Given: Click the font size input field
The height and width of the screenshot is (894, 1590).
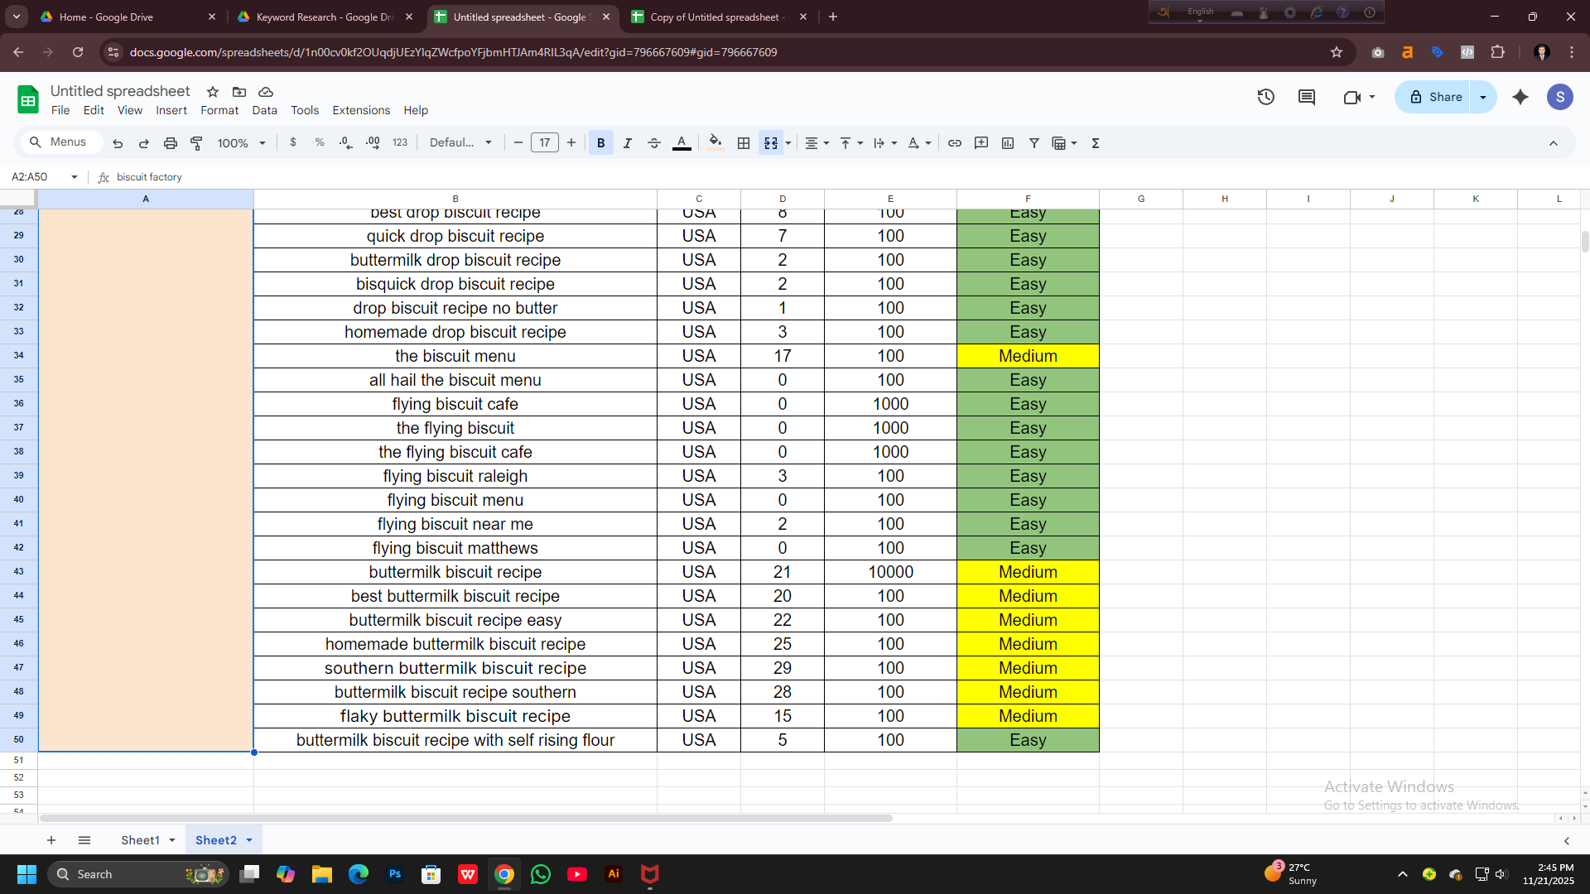Looking at the screenshot, I should point(544,143).
